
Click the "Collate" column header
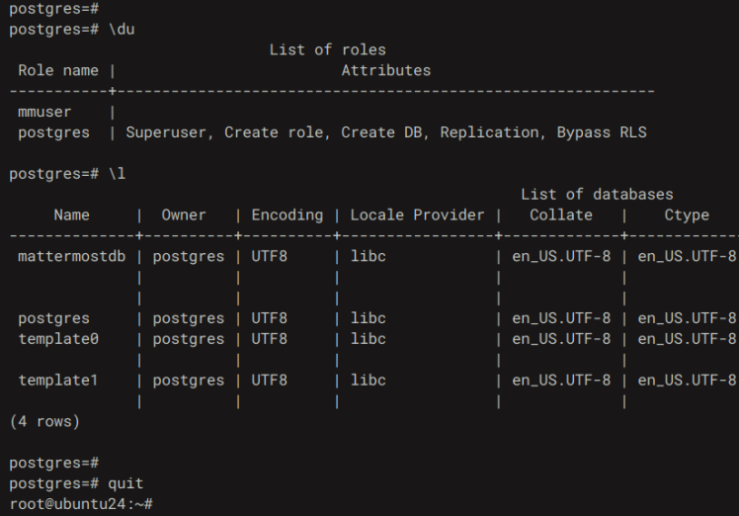click(x=561, y=215)
